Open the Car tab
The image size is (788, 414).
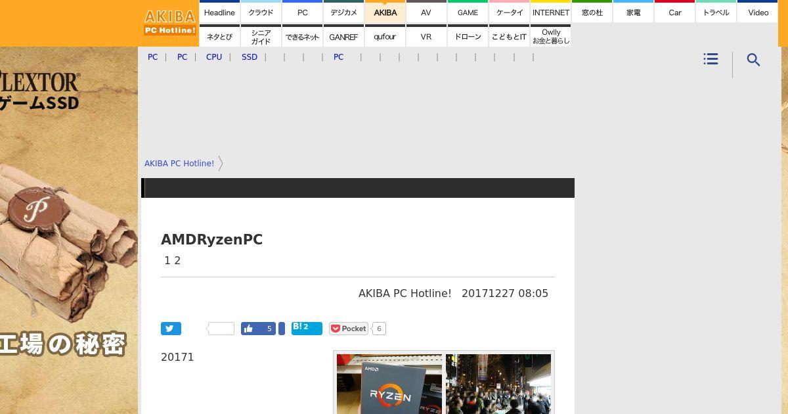(674, 12)
